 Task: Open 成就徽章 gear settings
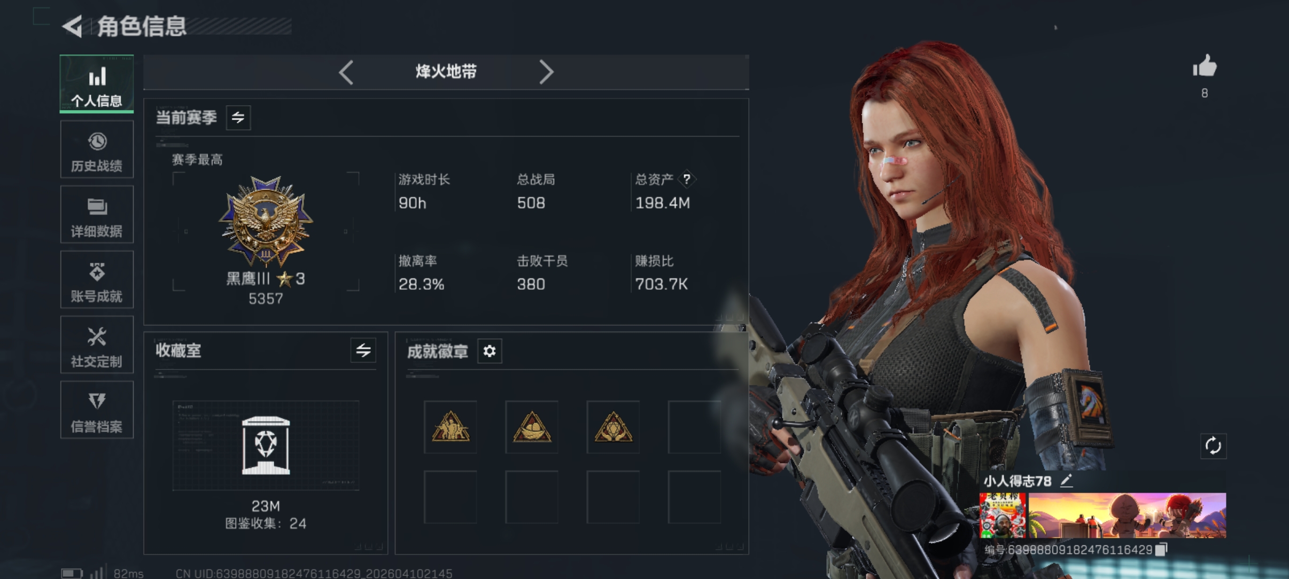[490, 351]
